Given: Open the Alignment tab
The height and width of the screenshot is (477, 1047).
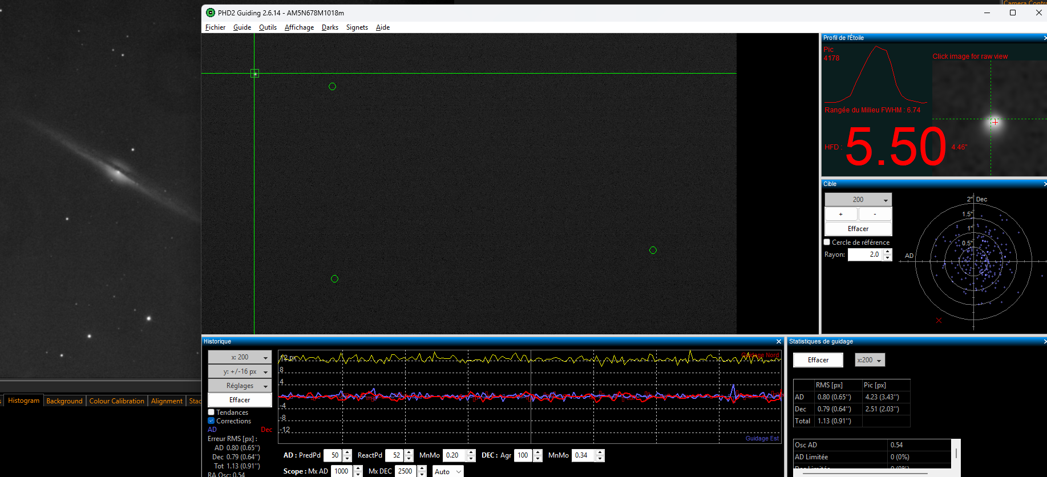Looking at the screenshot, I should point(167,401).
